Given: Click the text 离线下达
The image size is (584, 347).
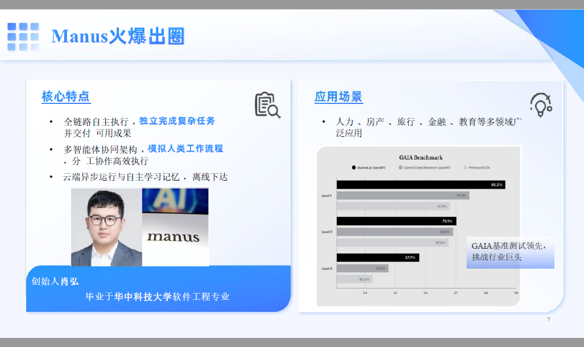Looking at the screenshot, I should (x=210, y=177).
